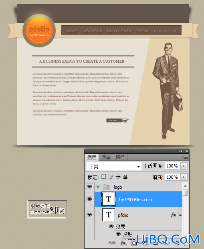Collapse the pfolio layer effects list arrow

180,215
